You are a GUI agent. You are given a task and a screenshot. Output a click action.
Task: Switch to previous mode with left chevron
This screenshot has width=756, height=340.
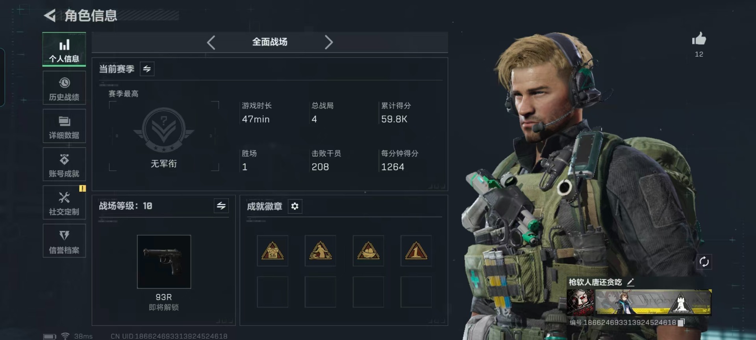tap(211, 42)
